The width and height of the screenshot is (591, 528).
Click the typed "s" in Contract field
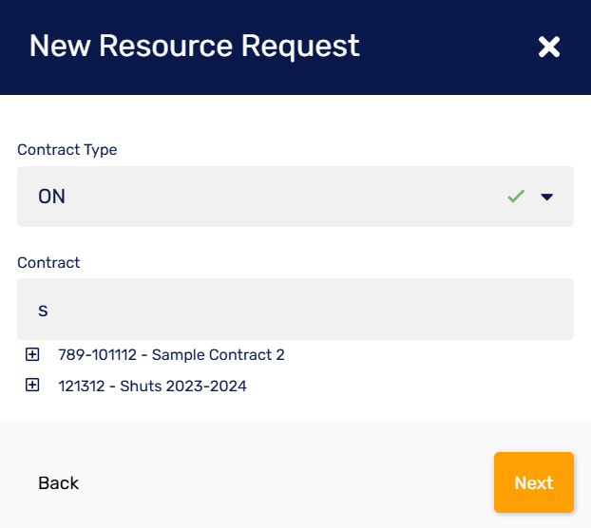[43, 310]
